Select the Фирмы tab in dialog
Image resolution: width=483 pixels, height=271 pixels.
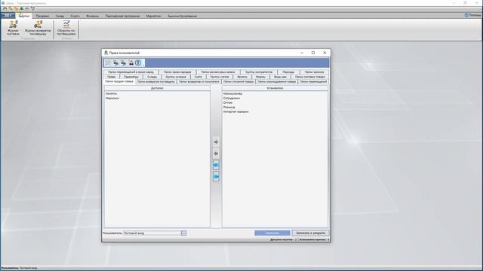(260, 77)
